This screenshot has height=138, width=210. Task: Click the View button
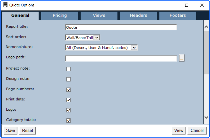click(178, 131)
